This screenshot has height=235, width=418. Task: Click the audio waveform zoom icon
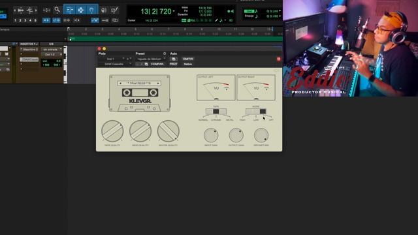point(20,10)
